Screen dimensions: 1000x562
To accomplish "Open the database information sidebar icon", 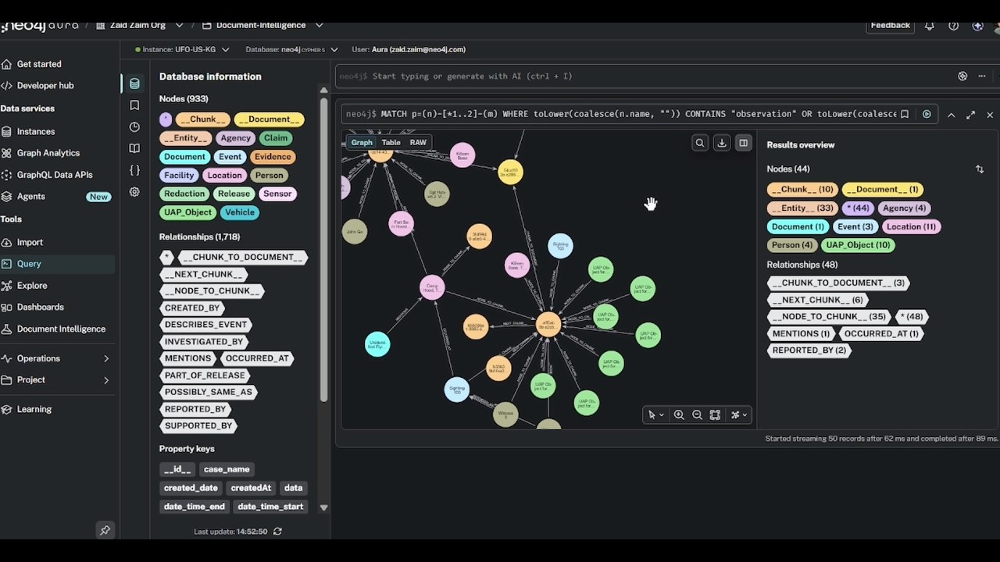I will pos(134,84).
